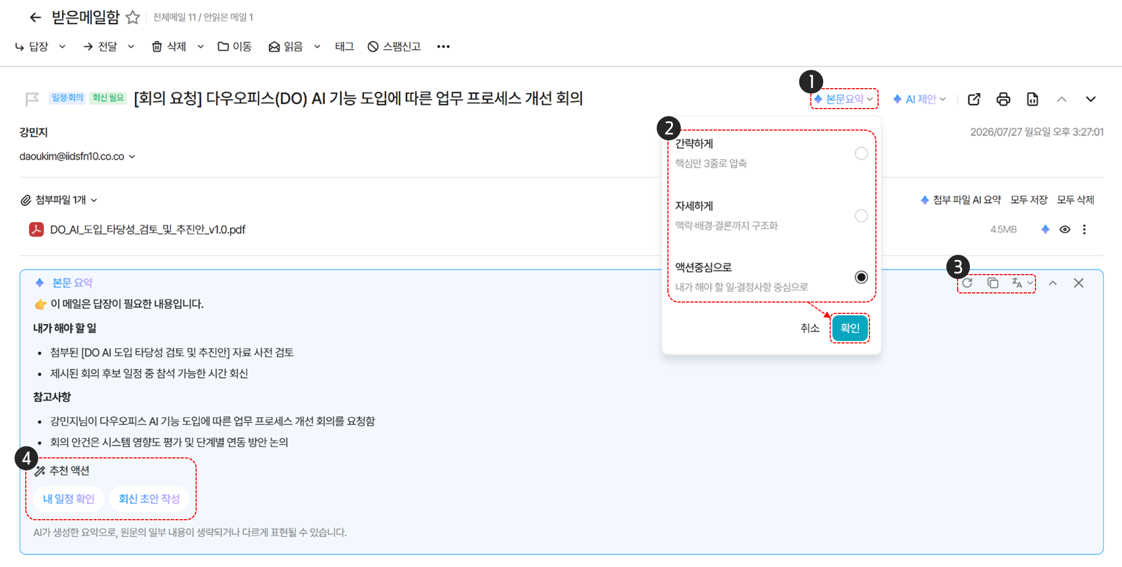1122x567 pixels.
Task: Toggle the flag icon beside the subject
Action: pyautogui.click(x=32, y=99)
